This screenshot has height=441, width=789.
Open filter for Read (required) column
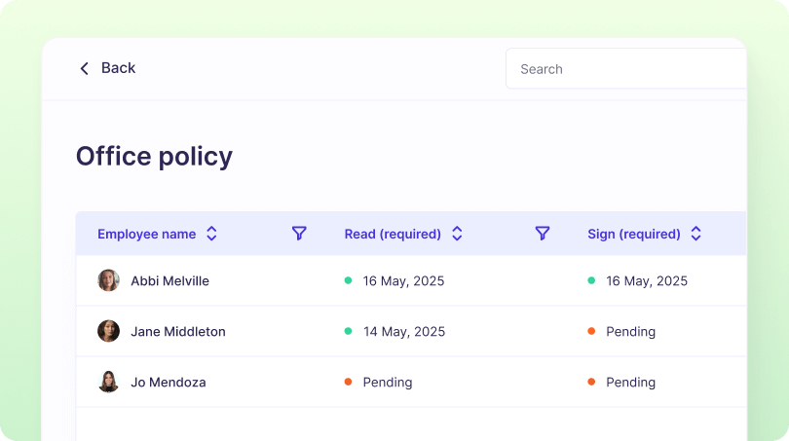[543, 234]
